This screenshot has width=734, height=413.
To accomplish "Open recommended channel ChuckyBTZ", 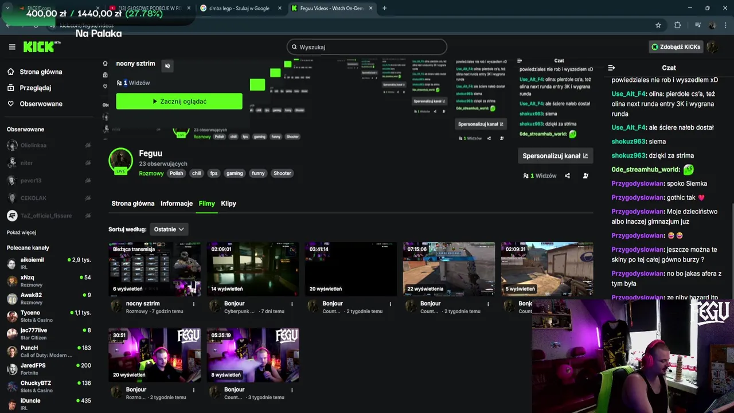I will [48, 387].
